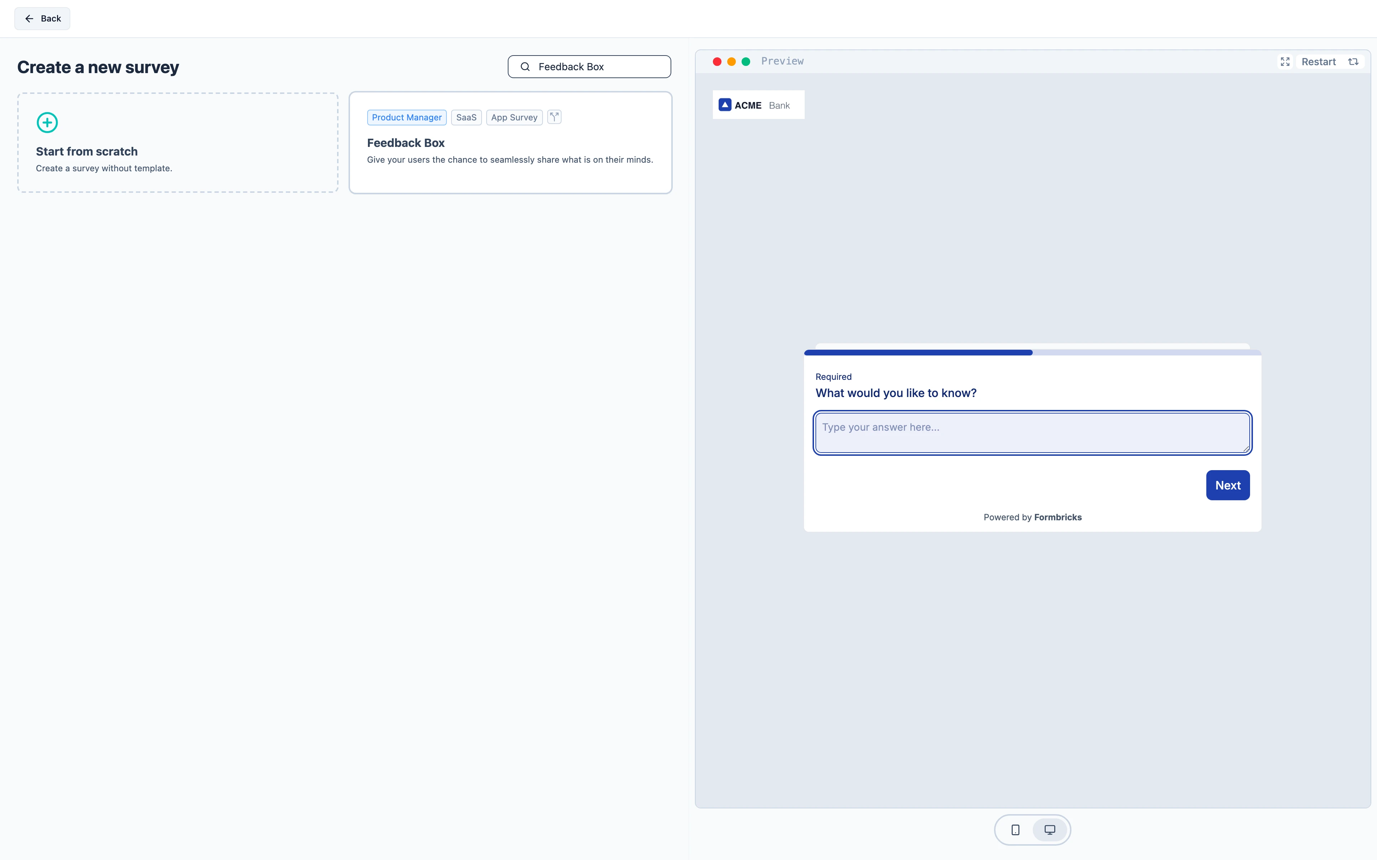The image size is (1377, 860).
Task: Click the restart loop icon
Action: (1353, 61)
